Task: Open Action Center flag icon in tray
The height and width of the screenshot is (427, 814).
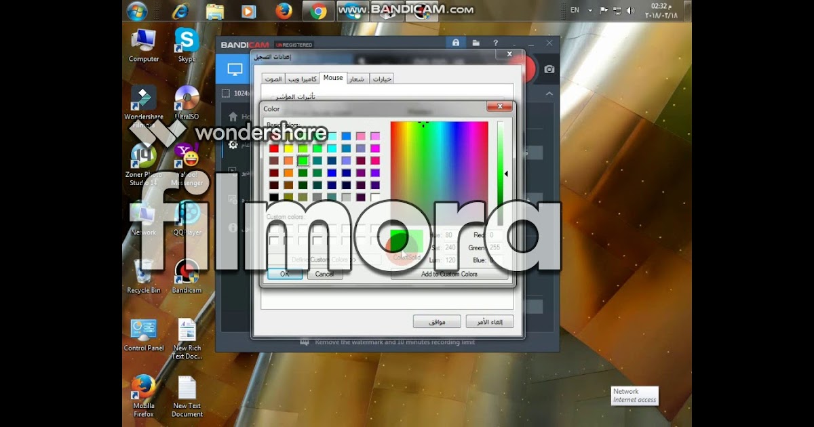Action: click(x=604, y=10)
